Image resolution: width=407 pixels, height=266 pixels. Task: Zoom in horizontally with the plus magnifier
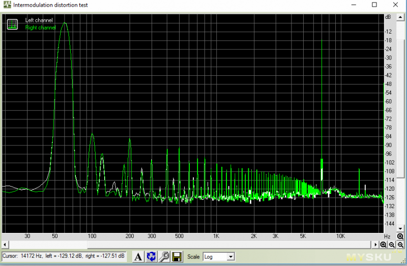click(383, 245)
